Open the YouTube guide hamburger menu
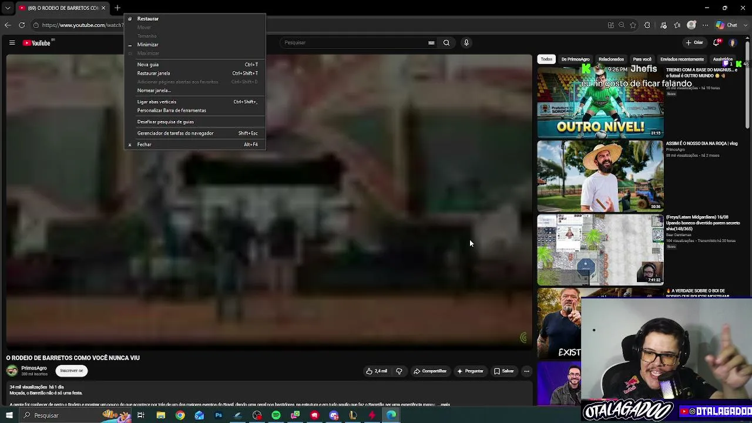This screenshot has height=423, width=752. (x=12, y=43)
